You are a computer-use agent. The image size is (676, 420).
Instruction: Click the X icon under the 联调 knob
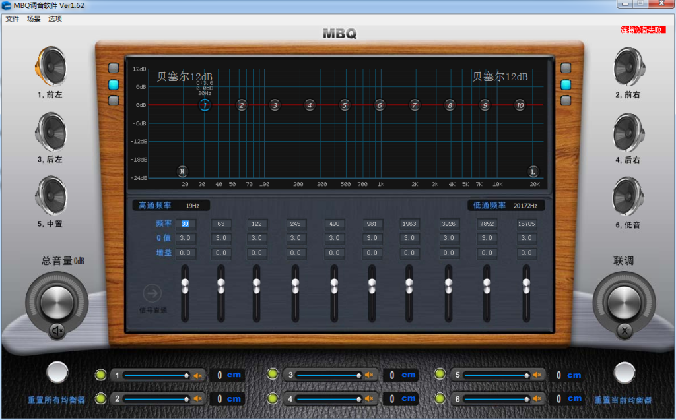[x=625, y=331]
